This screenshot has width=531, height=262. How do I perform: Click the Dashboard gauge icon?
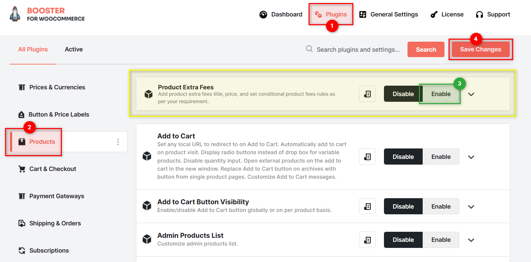click(x=263, y=14)
